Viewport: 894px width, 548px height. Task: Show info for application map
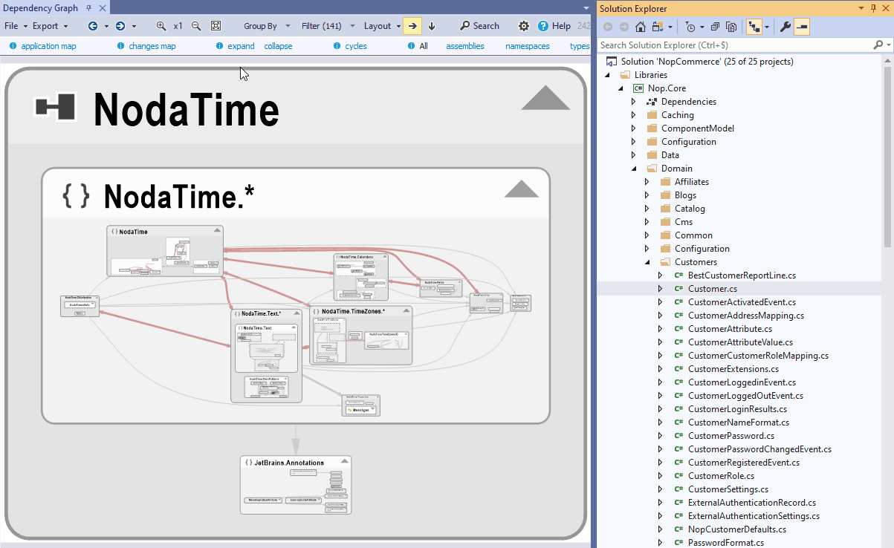(13, 46)
